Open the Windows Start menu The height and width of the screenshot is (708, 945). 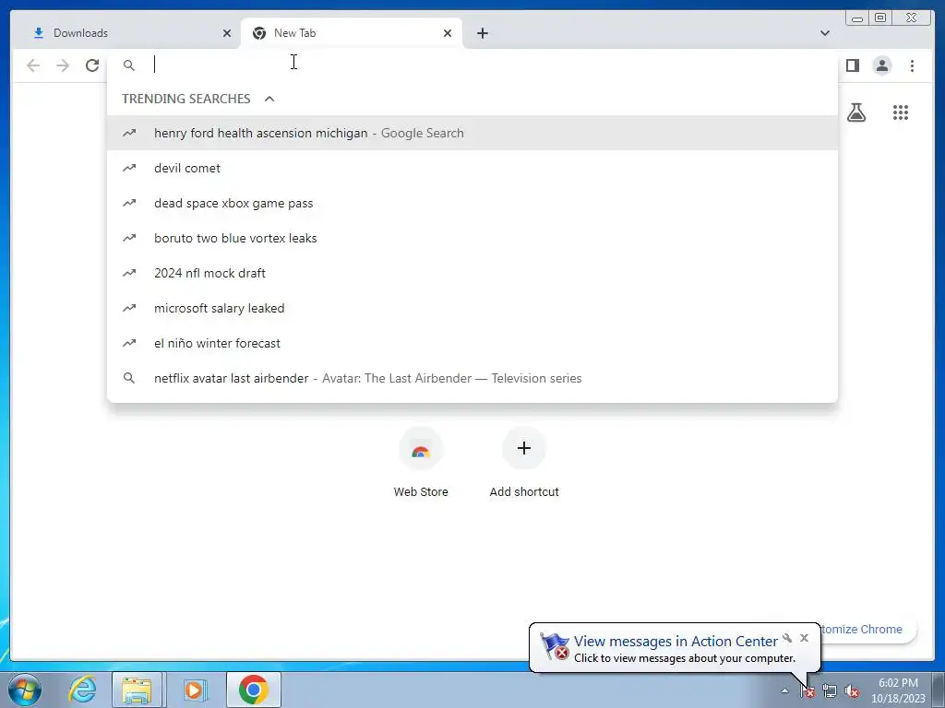pyautogui.click(x=25, y=690)
